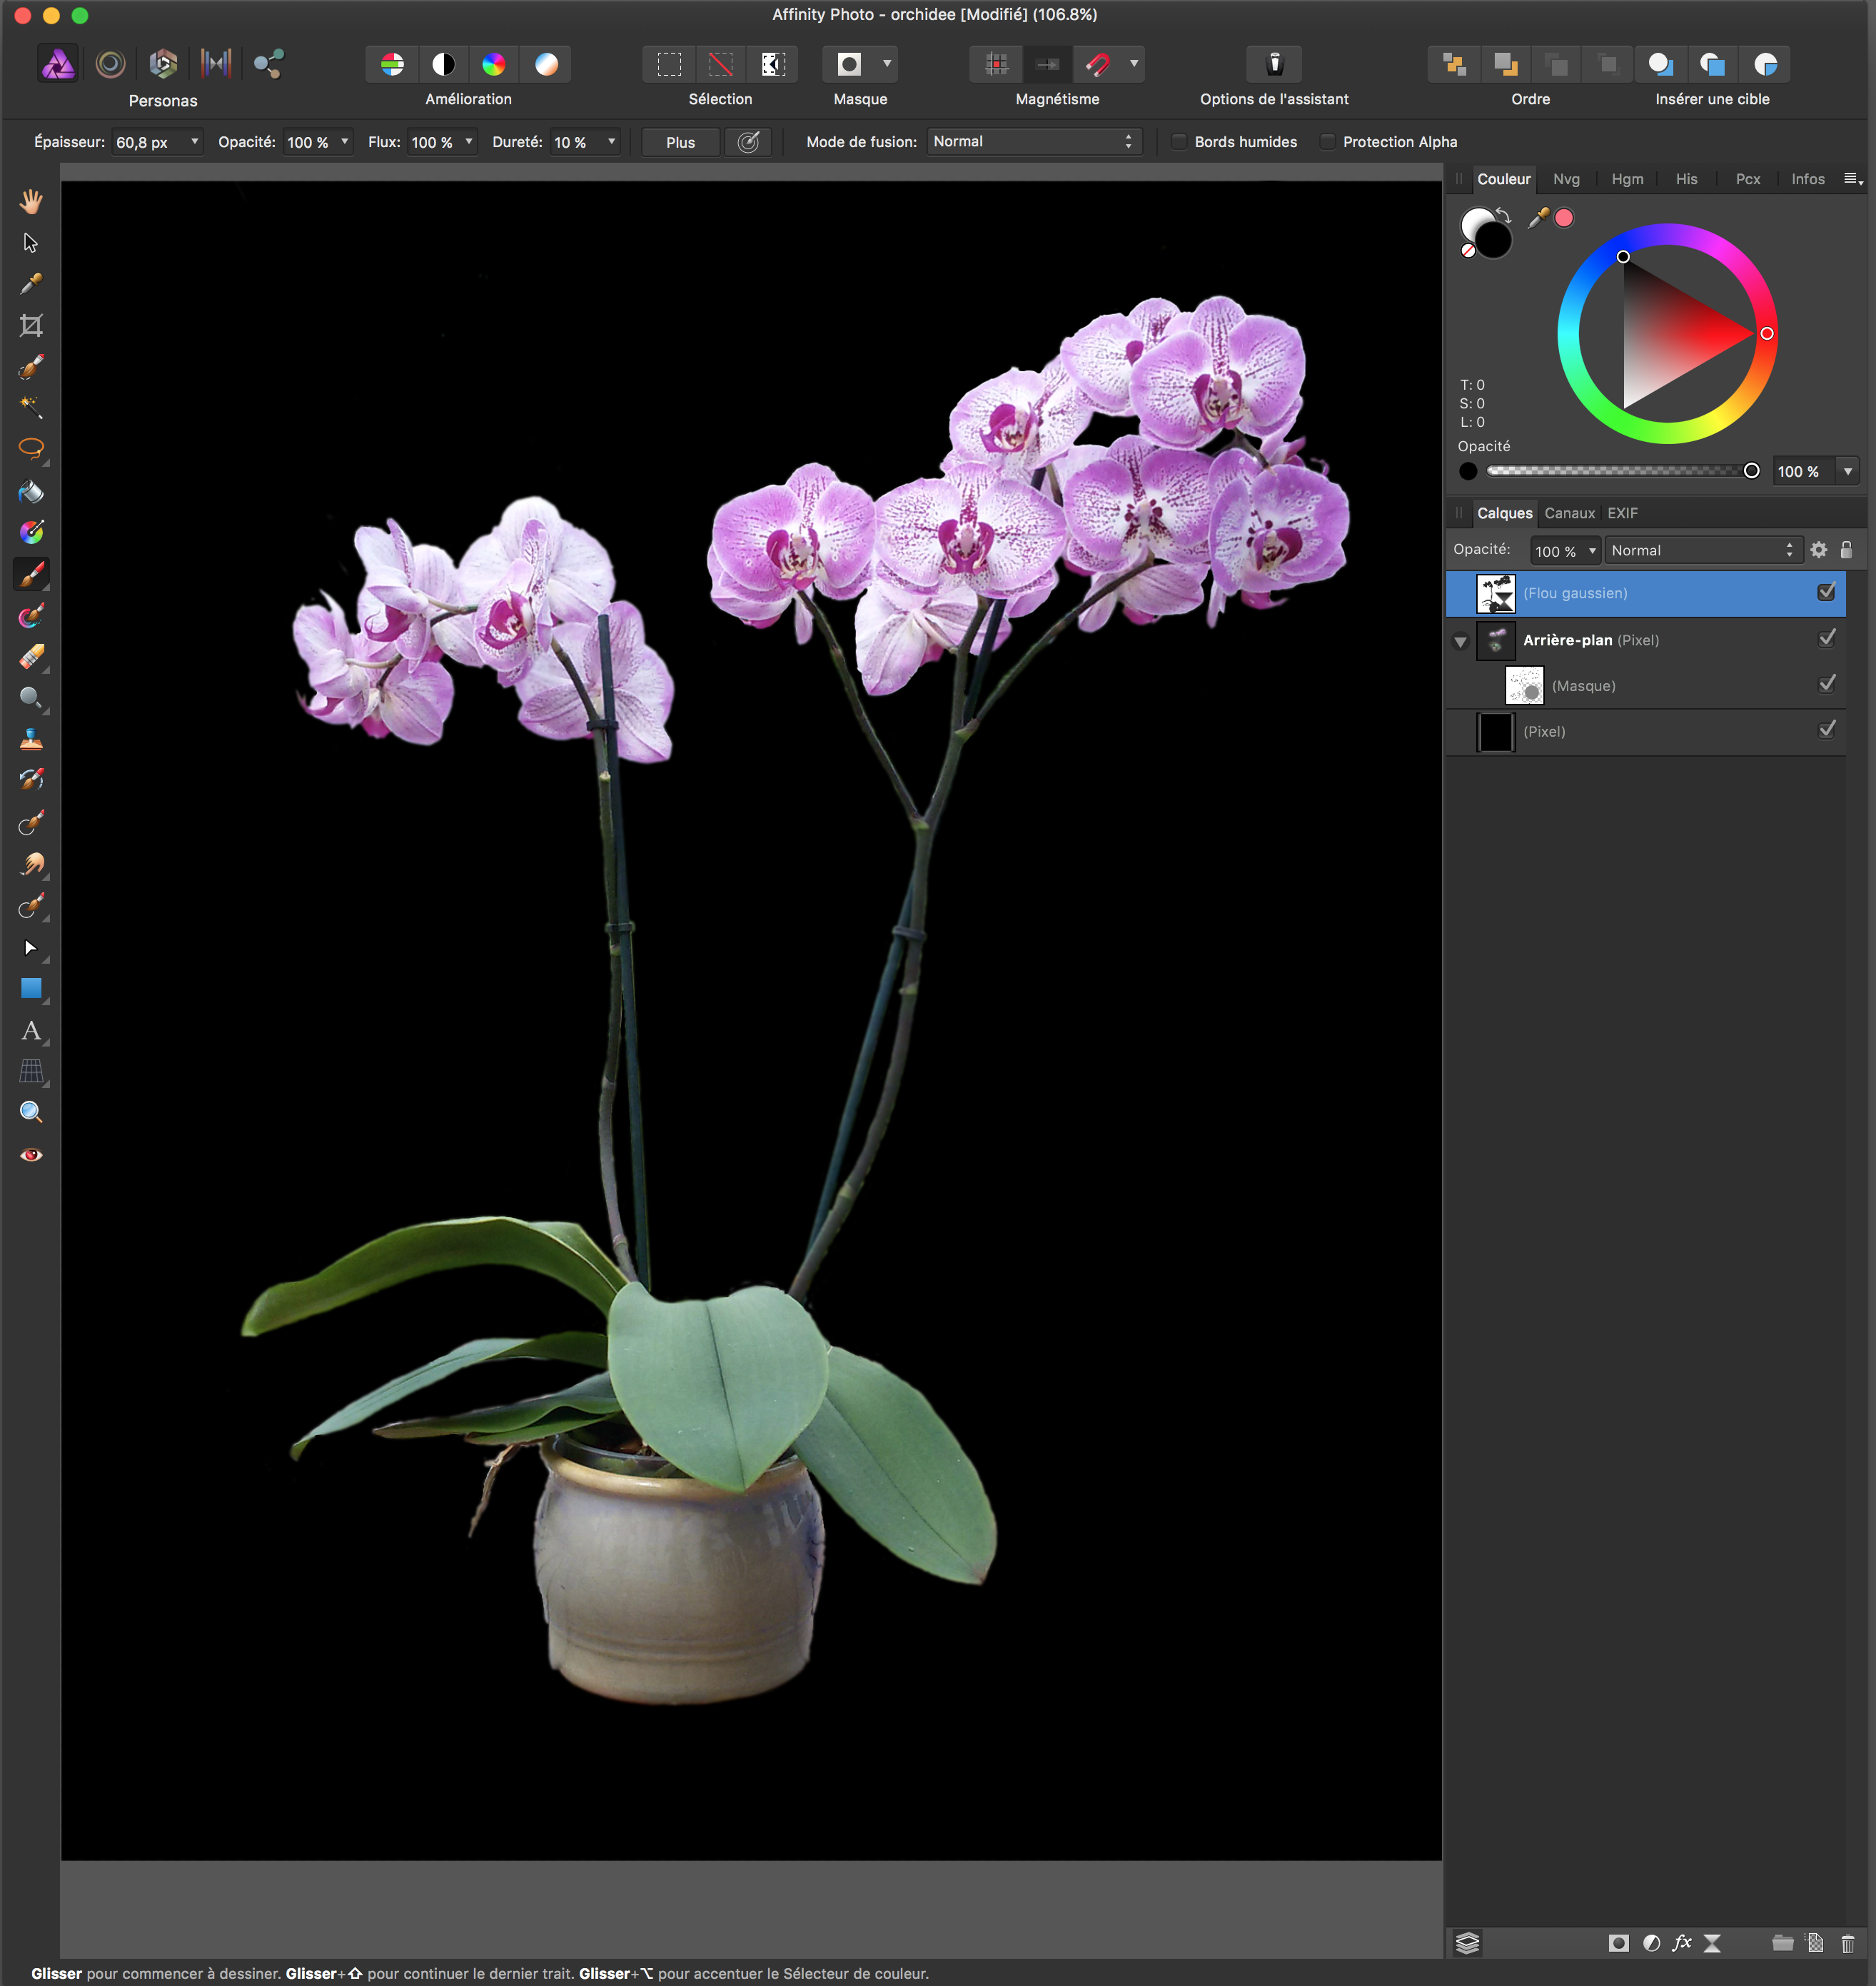Select the Crop tool in the toolbar
The width and height of the screenshot is (1876, 1986).
(x=31, y=326)
